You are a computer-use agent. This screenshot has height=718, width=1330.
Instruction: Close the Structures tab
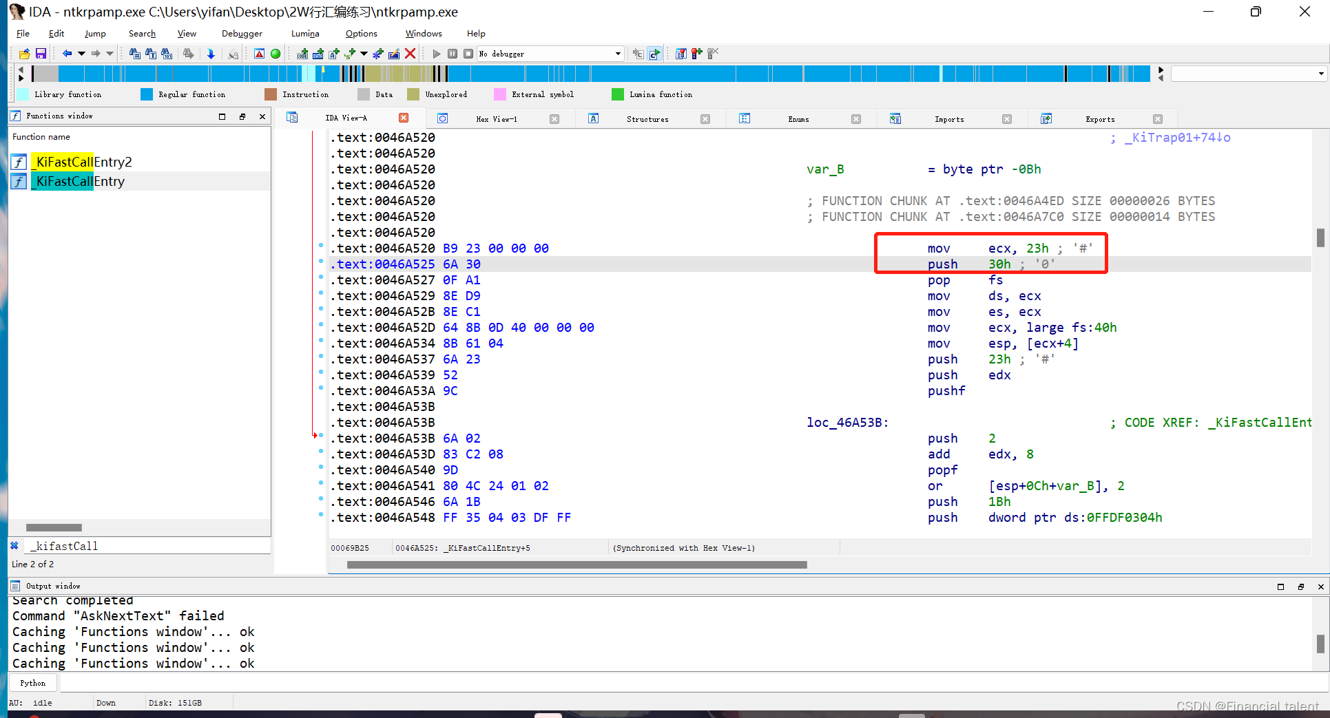pos(705,119)
